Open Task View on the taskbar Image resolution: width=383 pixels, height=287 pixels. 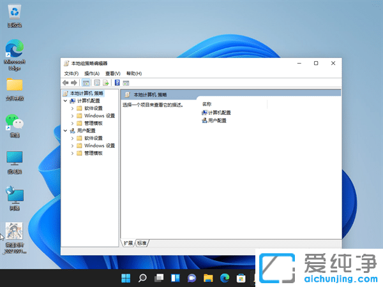pyautogui.click(x=159, y=278)
